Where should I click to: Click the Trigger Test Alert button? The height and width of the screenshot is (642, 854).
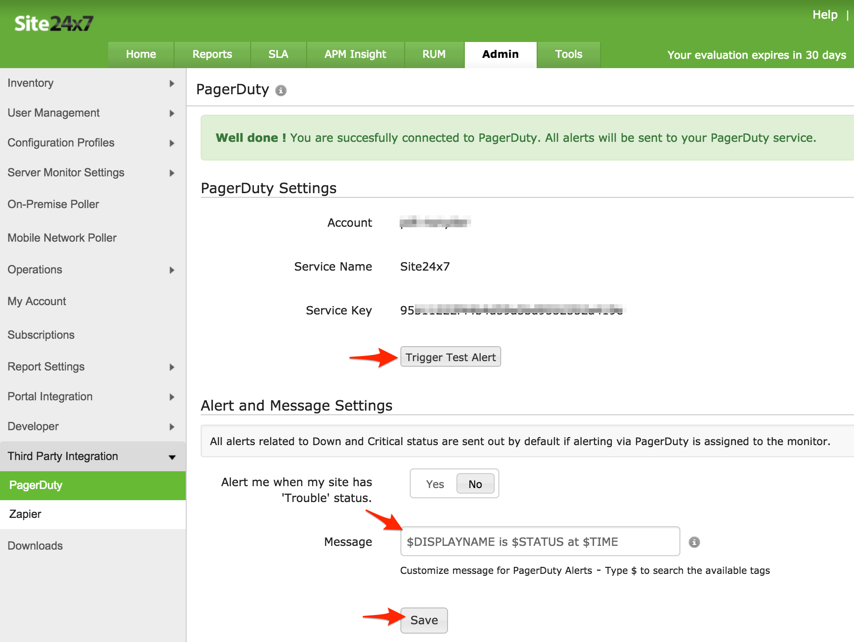click(x=450, y=357)
